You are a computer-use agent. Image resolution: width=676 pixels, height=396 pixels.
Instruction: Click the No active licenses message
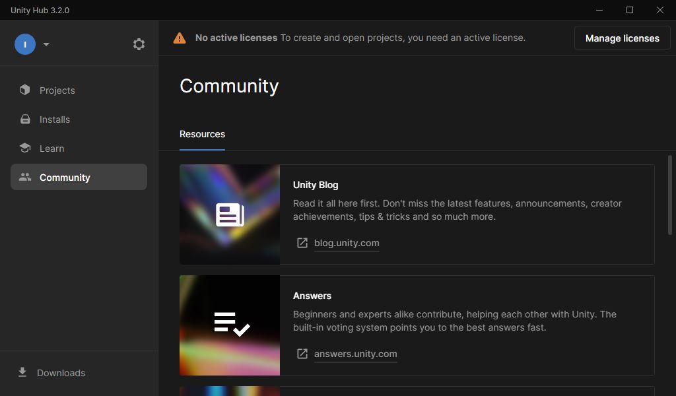tap(360, 38)
